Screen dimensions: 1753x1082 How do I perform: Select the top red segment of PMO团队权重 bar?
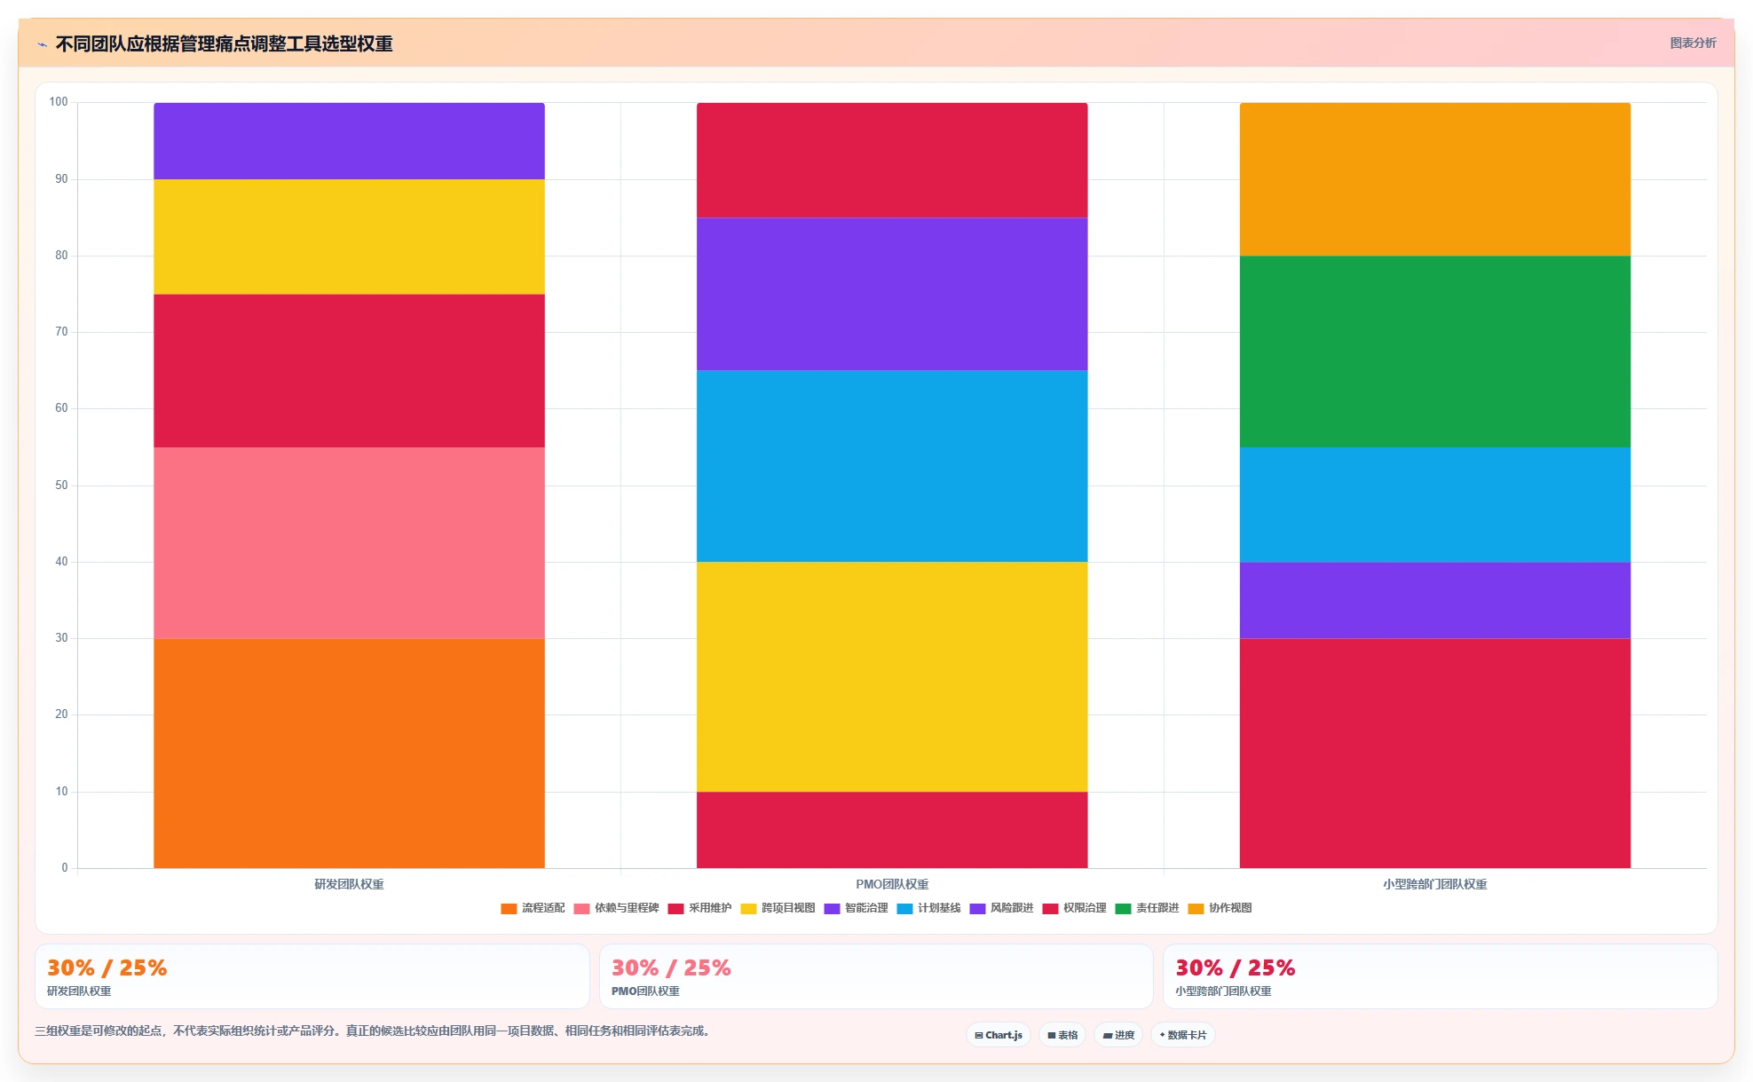click(892, 161)
